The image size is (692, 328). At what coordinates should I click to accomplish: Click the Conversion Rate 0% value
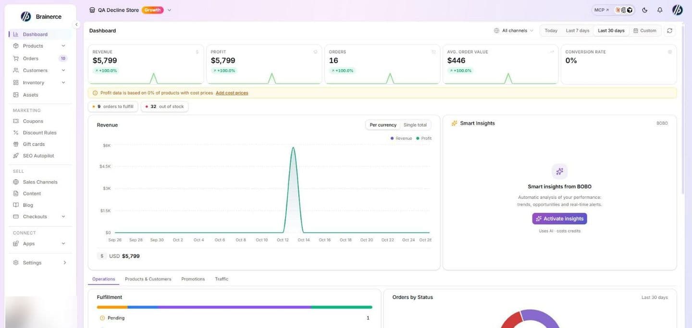[571, 61]
